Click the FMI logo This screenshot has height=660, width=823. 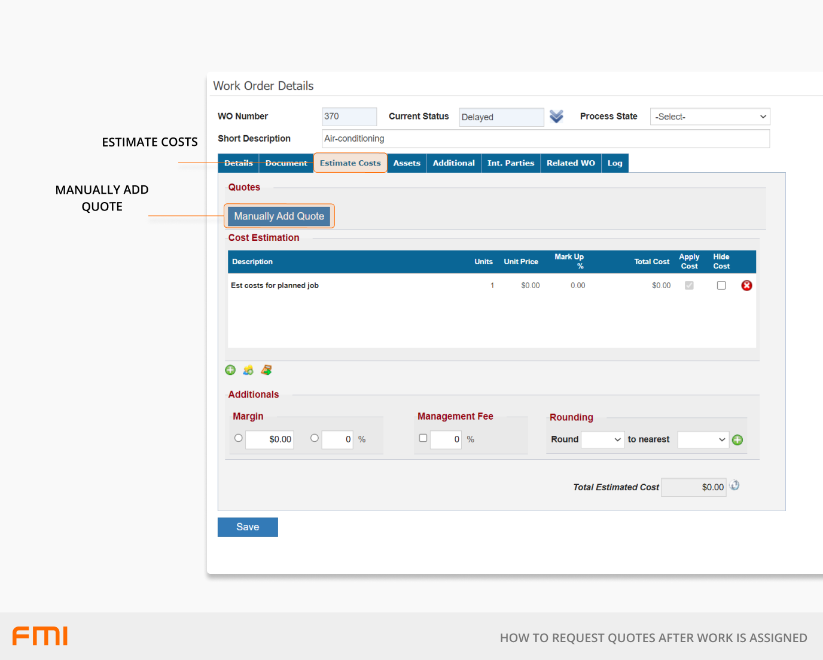coord(40,636)
